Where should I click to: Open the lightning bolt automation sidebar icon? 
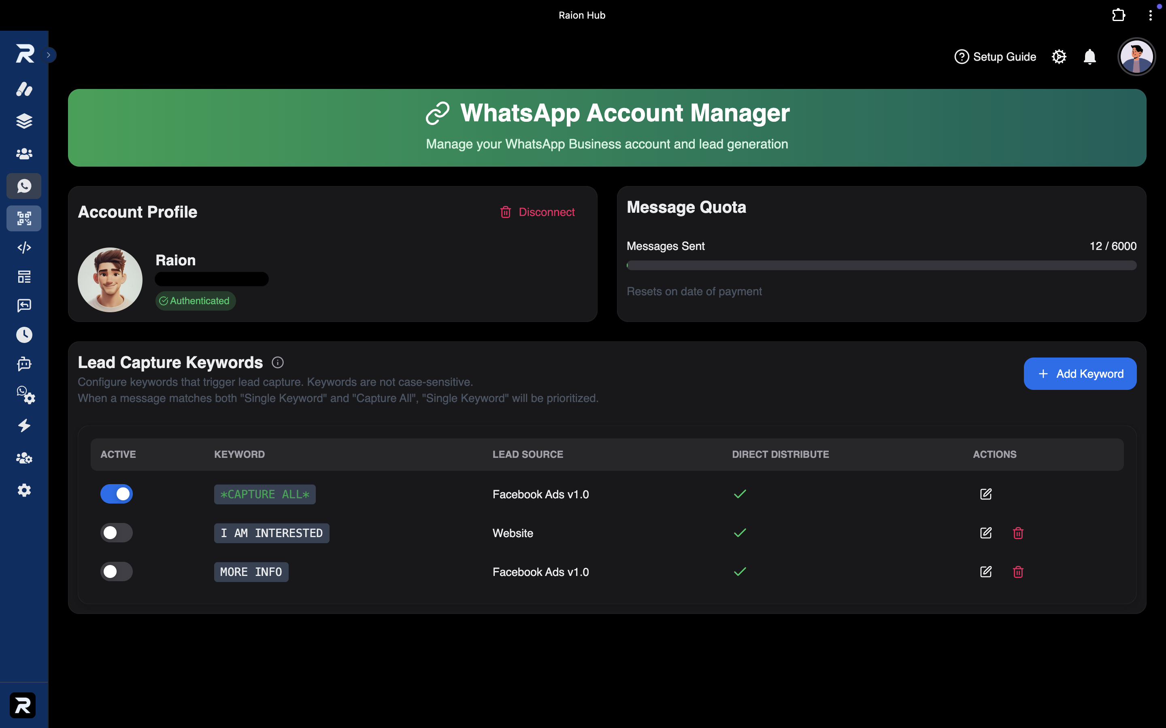[24, 425]
